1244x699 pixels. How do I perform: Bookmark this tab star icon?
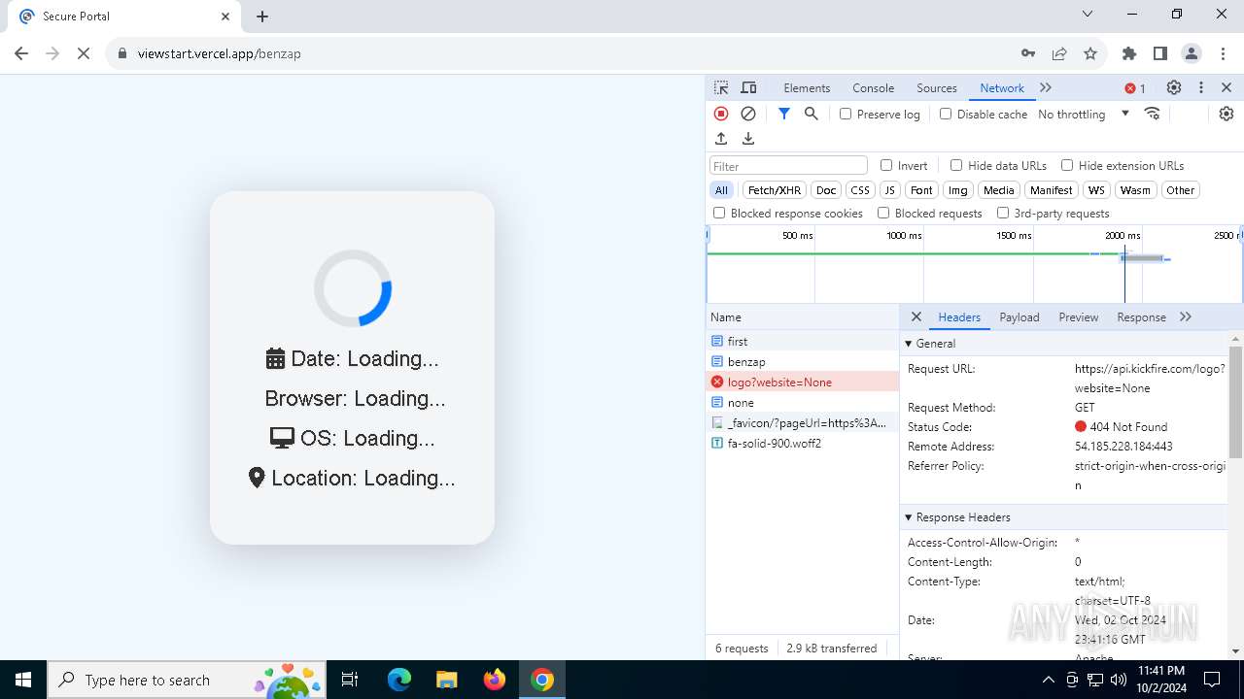1090,53
